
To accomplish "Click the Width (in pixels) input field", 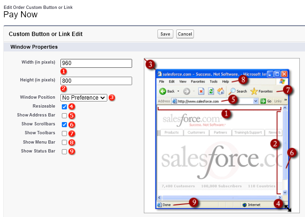I will pyautogui.click(x=96, y=63).
